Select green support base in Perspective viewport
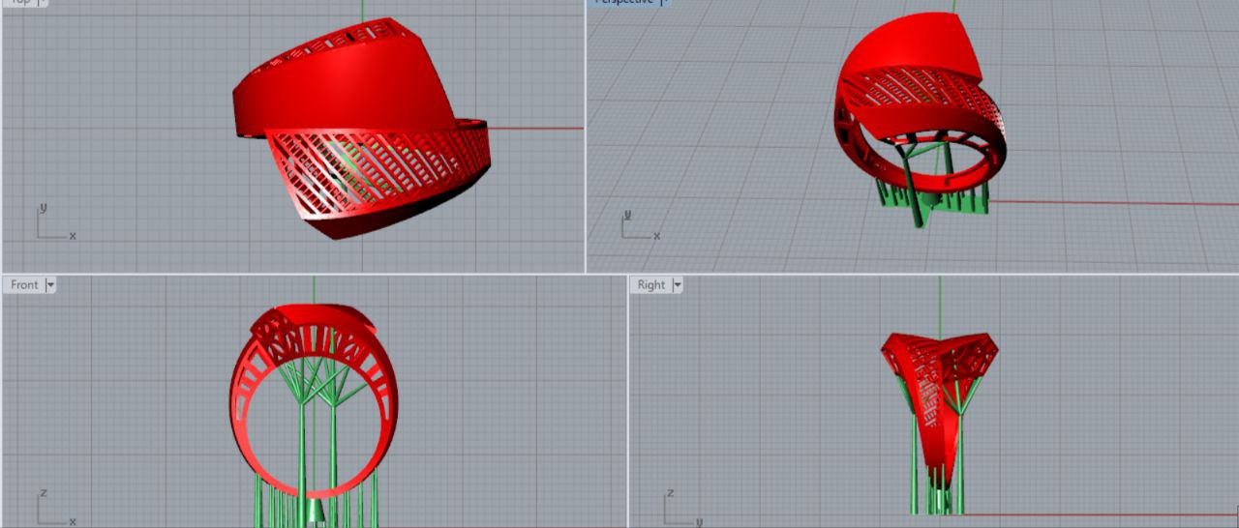Screen dimensions: 1239x528 (927, 200)
